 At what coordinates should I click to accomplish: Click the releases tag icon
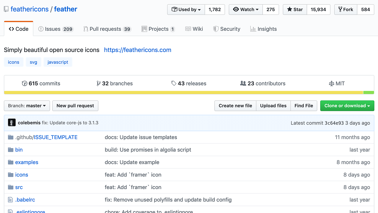pyautogui.click(x=174, y=83)
